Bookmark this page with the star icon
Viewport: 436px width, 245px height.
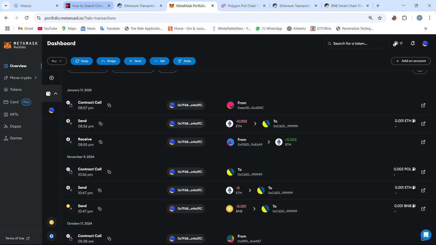point(380,18)
